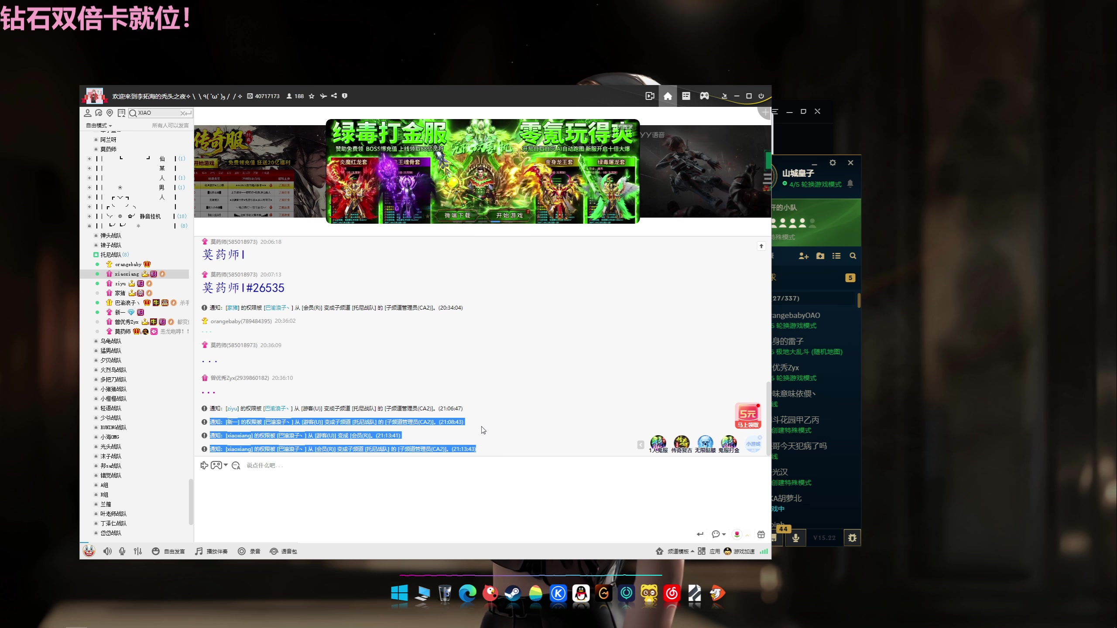Click the home icon in title bar

click(x=668, y=96)
